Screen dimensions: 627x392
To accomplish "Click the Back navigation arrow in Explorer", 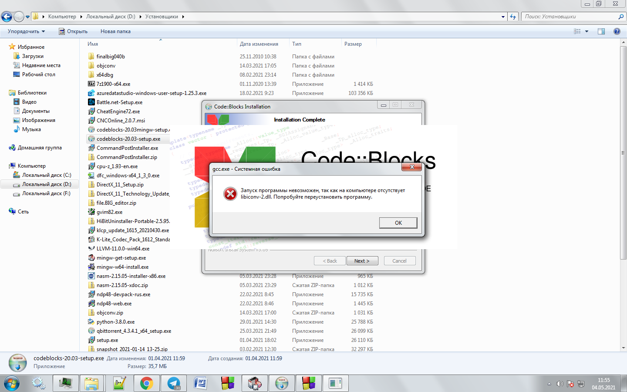I will [7, 17].
